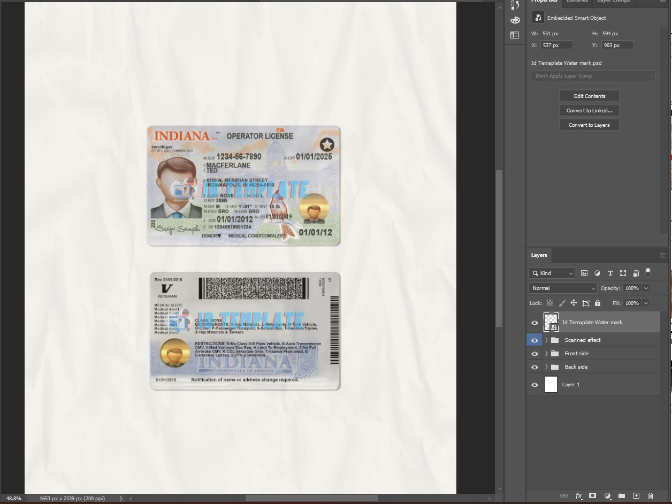Viewport: 672px width, 504px height.
Task: Open the Fill slider dropdown arrow
Action: click(646, 303)
